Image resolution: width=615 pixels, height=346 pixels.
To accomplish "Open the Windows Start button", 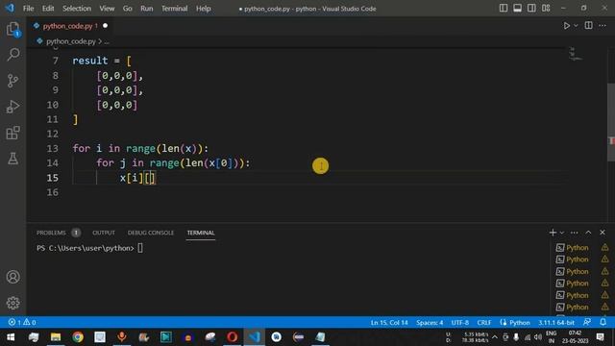I will tap(11, 337).
